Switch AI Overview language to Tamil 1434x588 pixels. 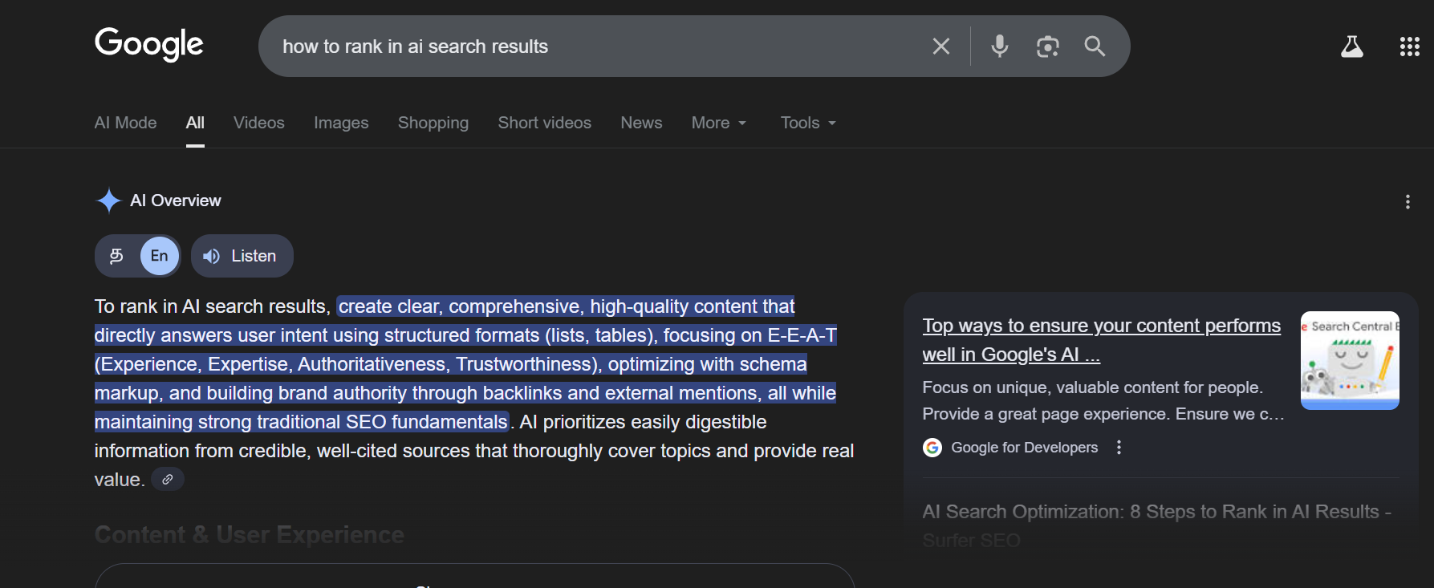pos(117,256)
